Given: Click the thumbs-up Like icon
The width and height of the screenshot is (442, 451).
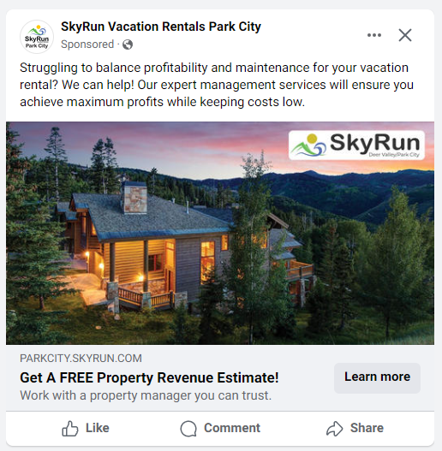Looking at the screenshot, I should pos(70,429).
